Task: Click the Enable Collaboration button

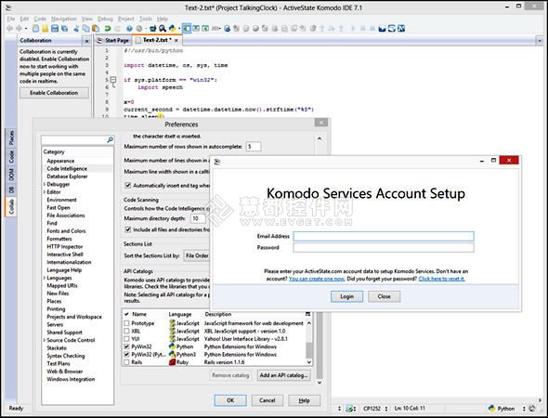Action: coord(54,93)
